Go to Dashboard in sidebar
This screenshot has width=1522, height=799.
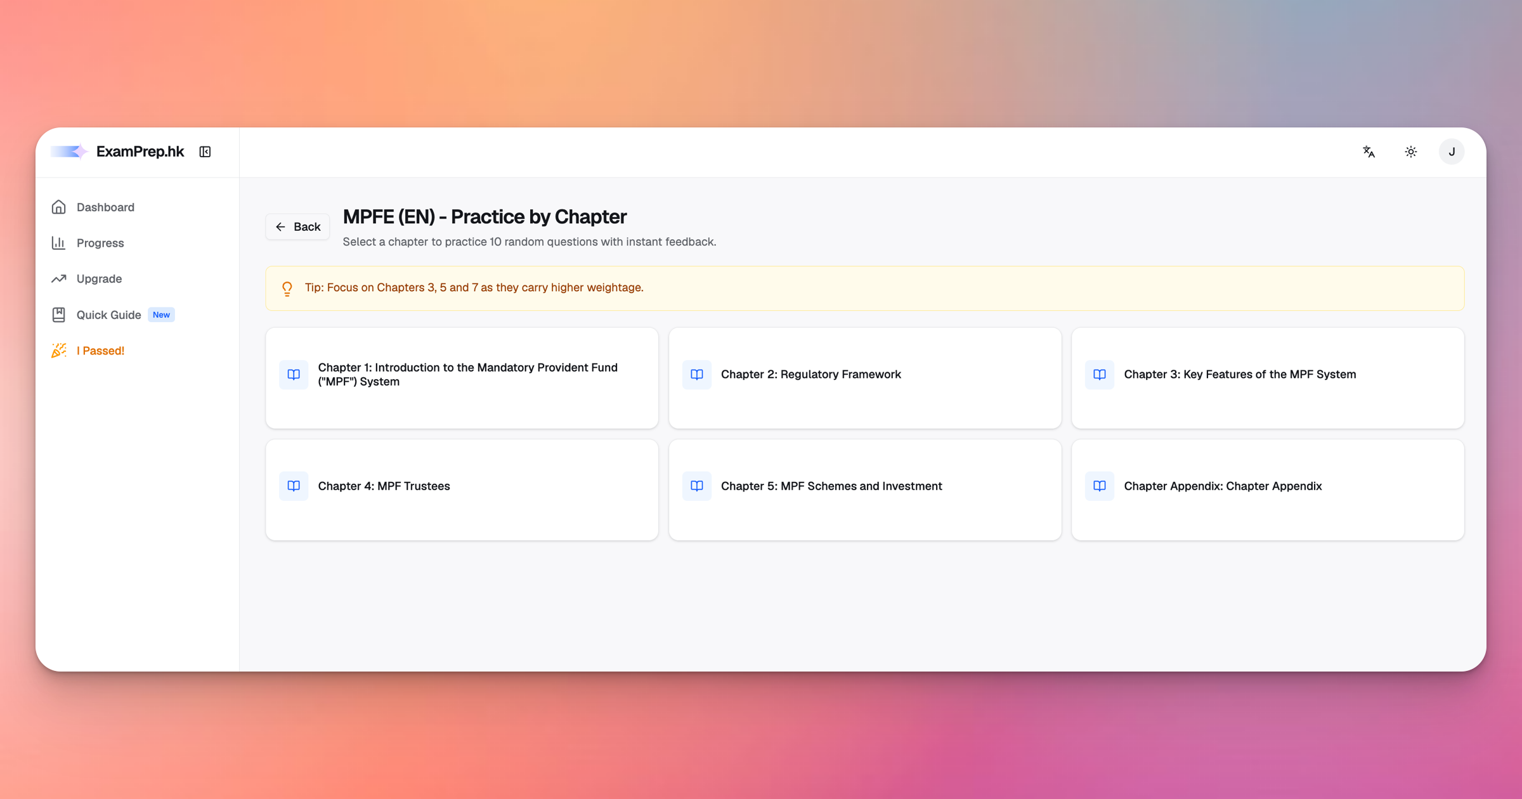105,207
